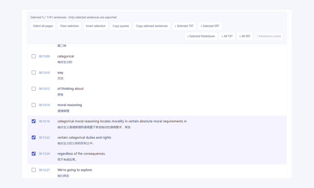Download Selected Markdown file
314x188 pixels.
coord(201,36)
